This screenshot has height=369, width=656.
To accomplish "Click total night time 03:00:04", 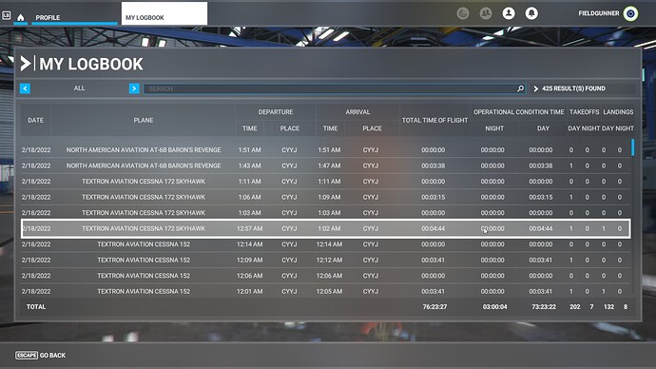I will click(x=494, y=306).
